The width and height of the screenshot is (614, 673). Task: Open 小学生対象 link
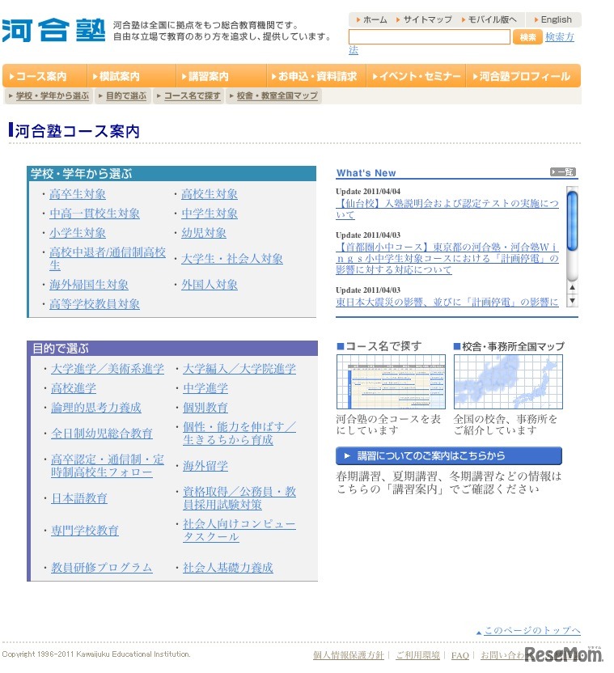[x=78, y=233]
